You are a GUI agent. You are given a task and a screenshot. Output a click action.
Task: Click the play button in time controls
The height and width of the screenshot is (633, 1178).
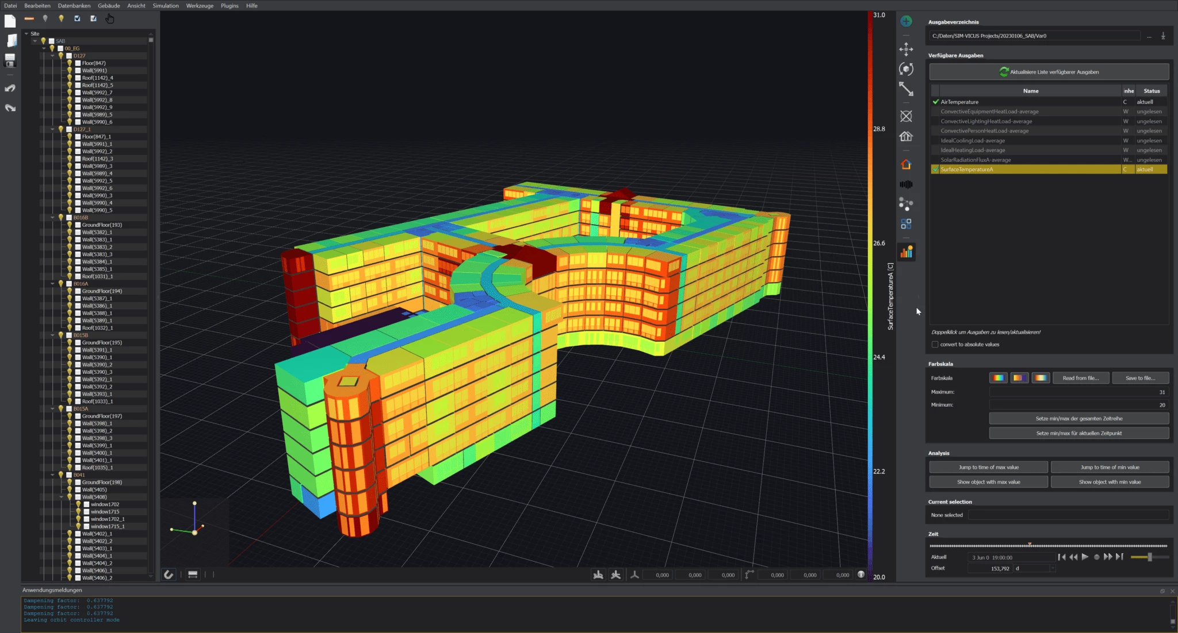click(x=1085, y=557)
